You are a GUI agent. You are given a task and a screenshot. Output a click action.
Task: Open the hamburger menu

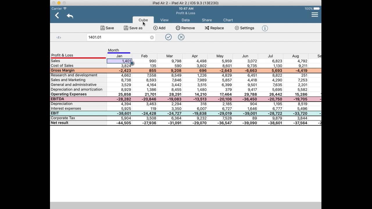tap(315, 15)
